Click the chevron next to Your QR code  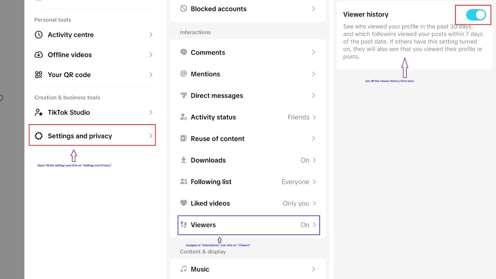point(151,75)
